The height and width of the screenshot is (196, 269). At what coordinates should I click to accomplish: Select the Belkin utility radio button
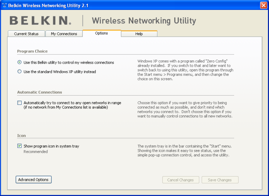click(x=20, y=62)
